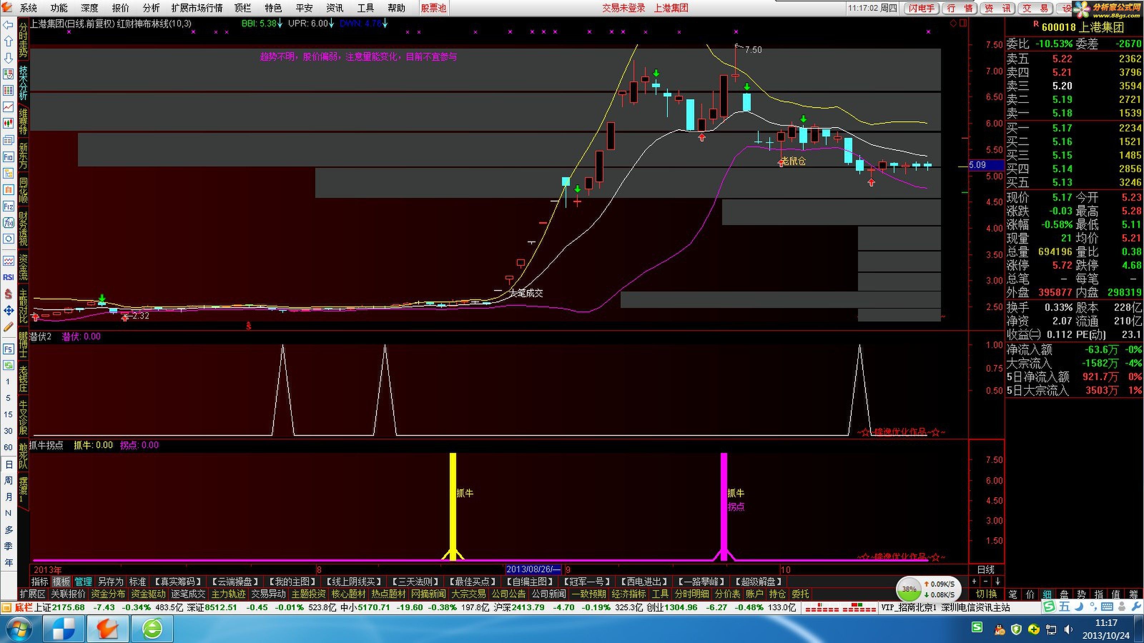Open the 扩展市场行情 menu
This screenshot has width=1144, height=643.
pyautogui.click(x=197, y=8)
